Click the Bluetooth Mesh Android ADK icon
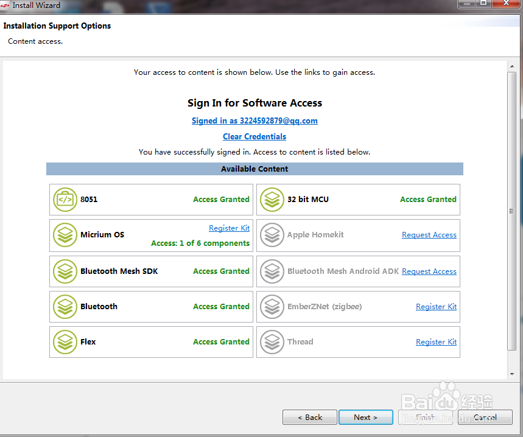The height and width of the screenshot is (437, 523). click(x=272, y=271)
